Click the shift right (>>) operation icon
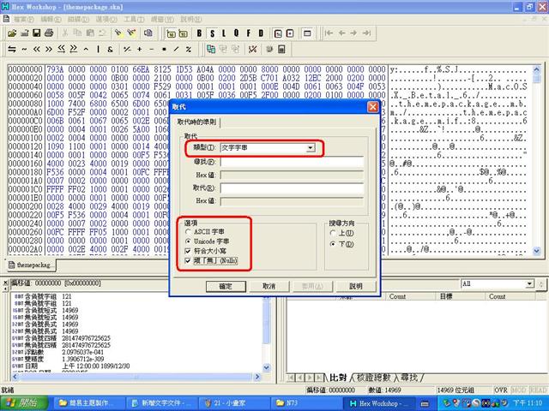This screenshot has width=549, height=411. [x=49, y=50]
